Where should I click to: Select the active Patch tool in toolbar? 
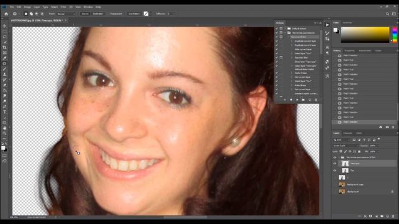tap(4, 63)
